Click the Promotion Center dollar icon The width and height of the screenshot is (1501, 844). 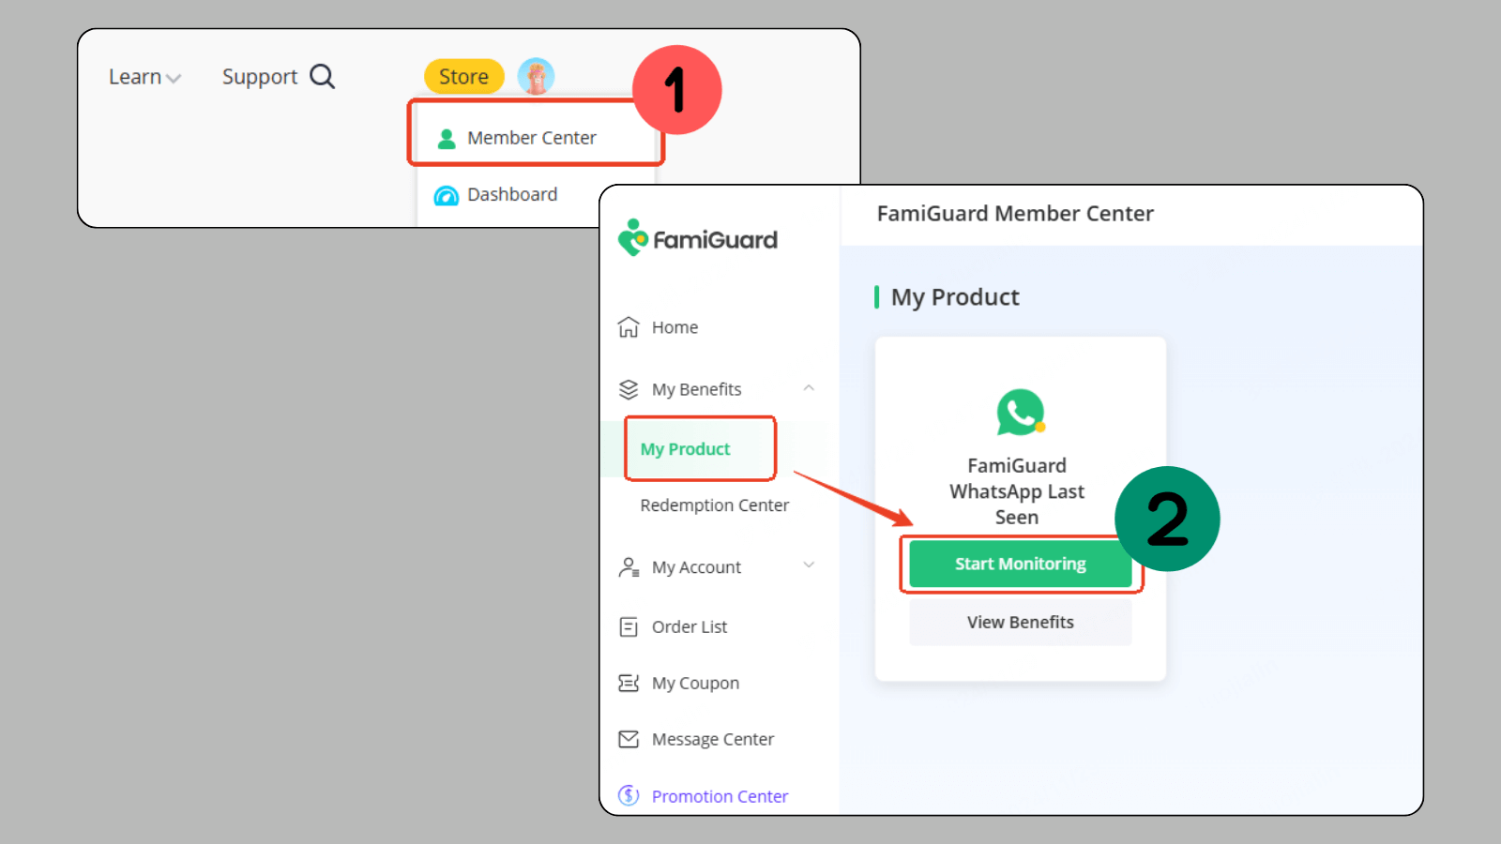click(x=629, y=795)
